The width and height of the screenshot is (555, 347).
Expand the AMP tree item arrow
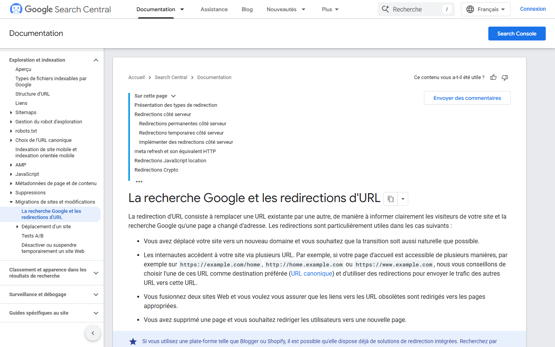click(11, 165)
